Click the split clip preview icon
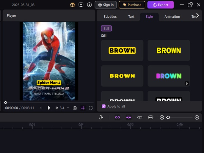Viewport: 204px width, 153px height. [x=140, y=117]
